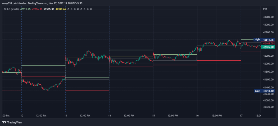Image resolution: width=278 pixels, height=126 pixels.
Task: Click the 42200.00 price axis label
Action: tap(268, 56)
